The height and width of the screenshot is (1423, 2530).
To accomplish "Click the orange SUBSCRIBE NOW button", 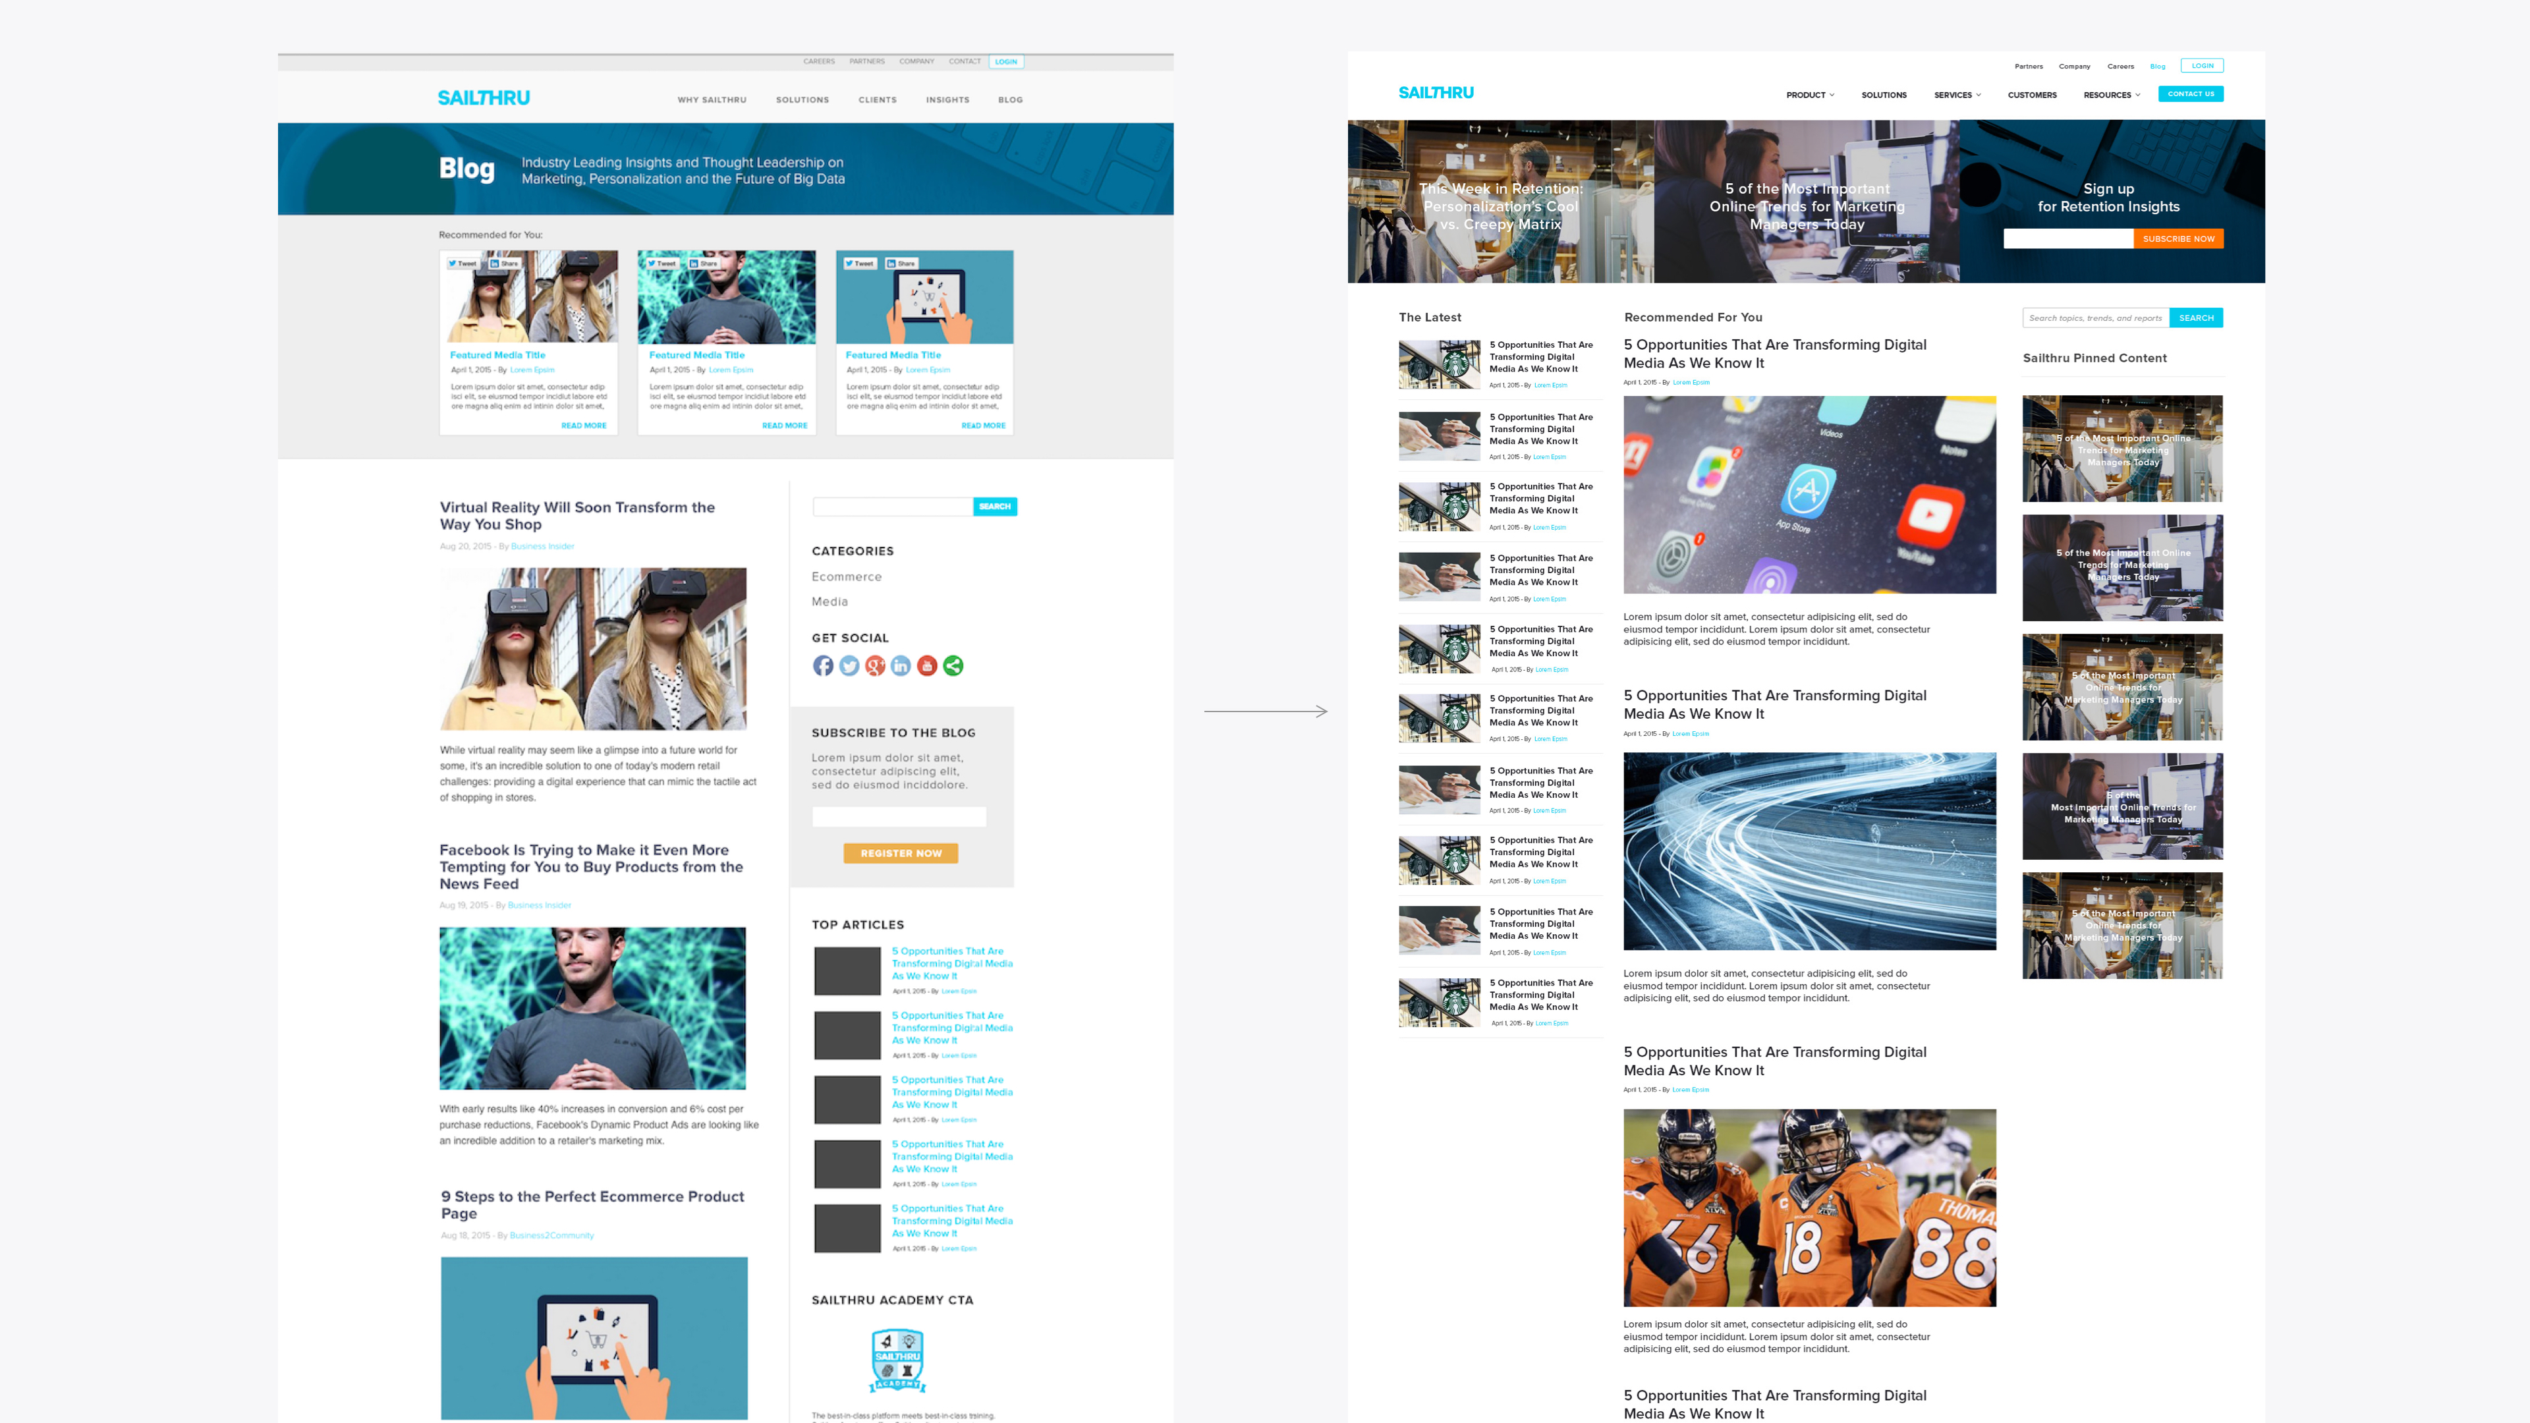I will (x=2178, y=238).
